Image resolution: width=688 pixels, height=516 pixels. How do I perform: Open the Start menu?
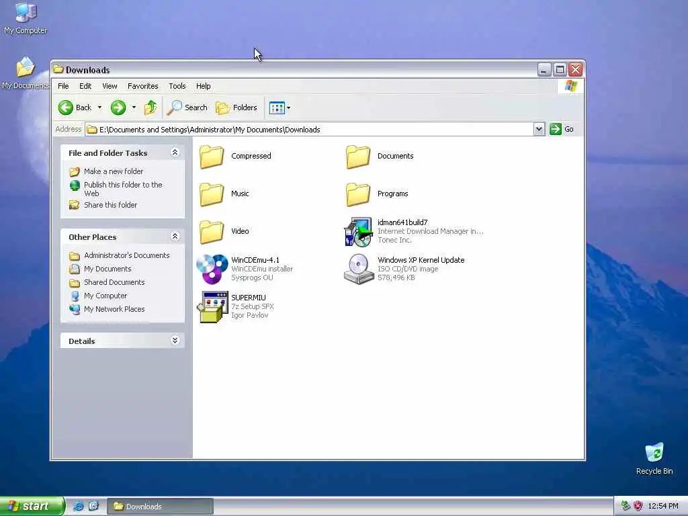click(32, 507)
